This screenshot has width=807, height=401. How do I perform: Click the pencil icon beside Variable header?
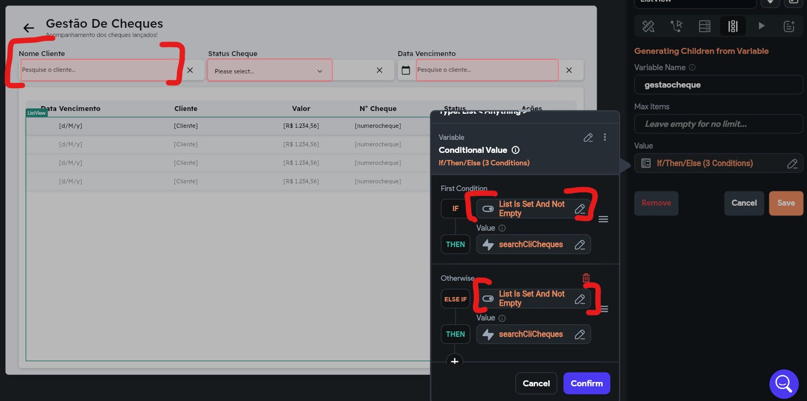click(x=588, y=138)
